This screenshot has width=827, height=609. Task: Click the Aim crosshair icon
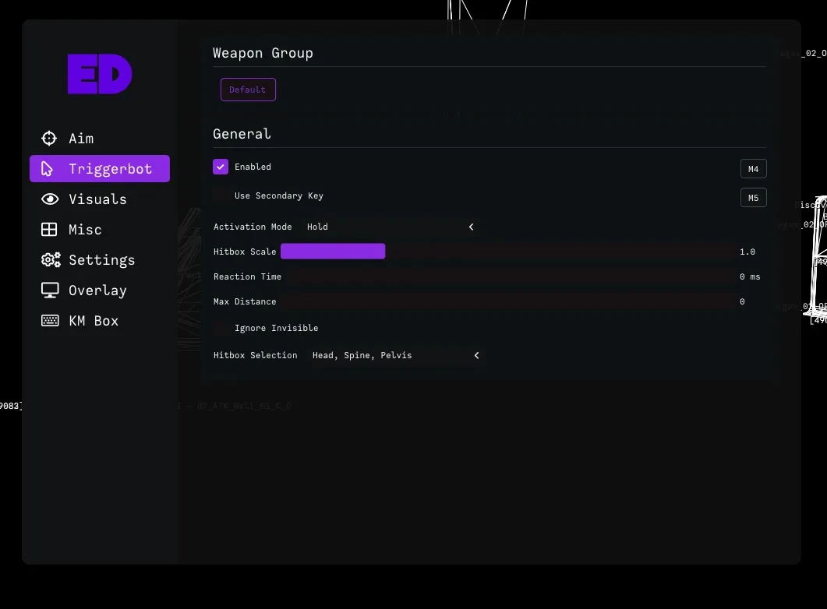click(x=49, y=138)
